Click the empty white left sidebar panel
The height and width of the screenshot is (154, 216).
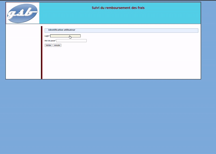click(23, 51)
